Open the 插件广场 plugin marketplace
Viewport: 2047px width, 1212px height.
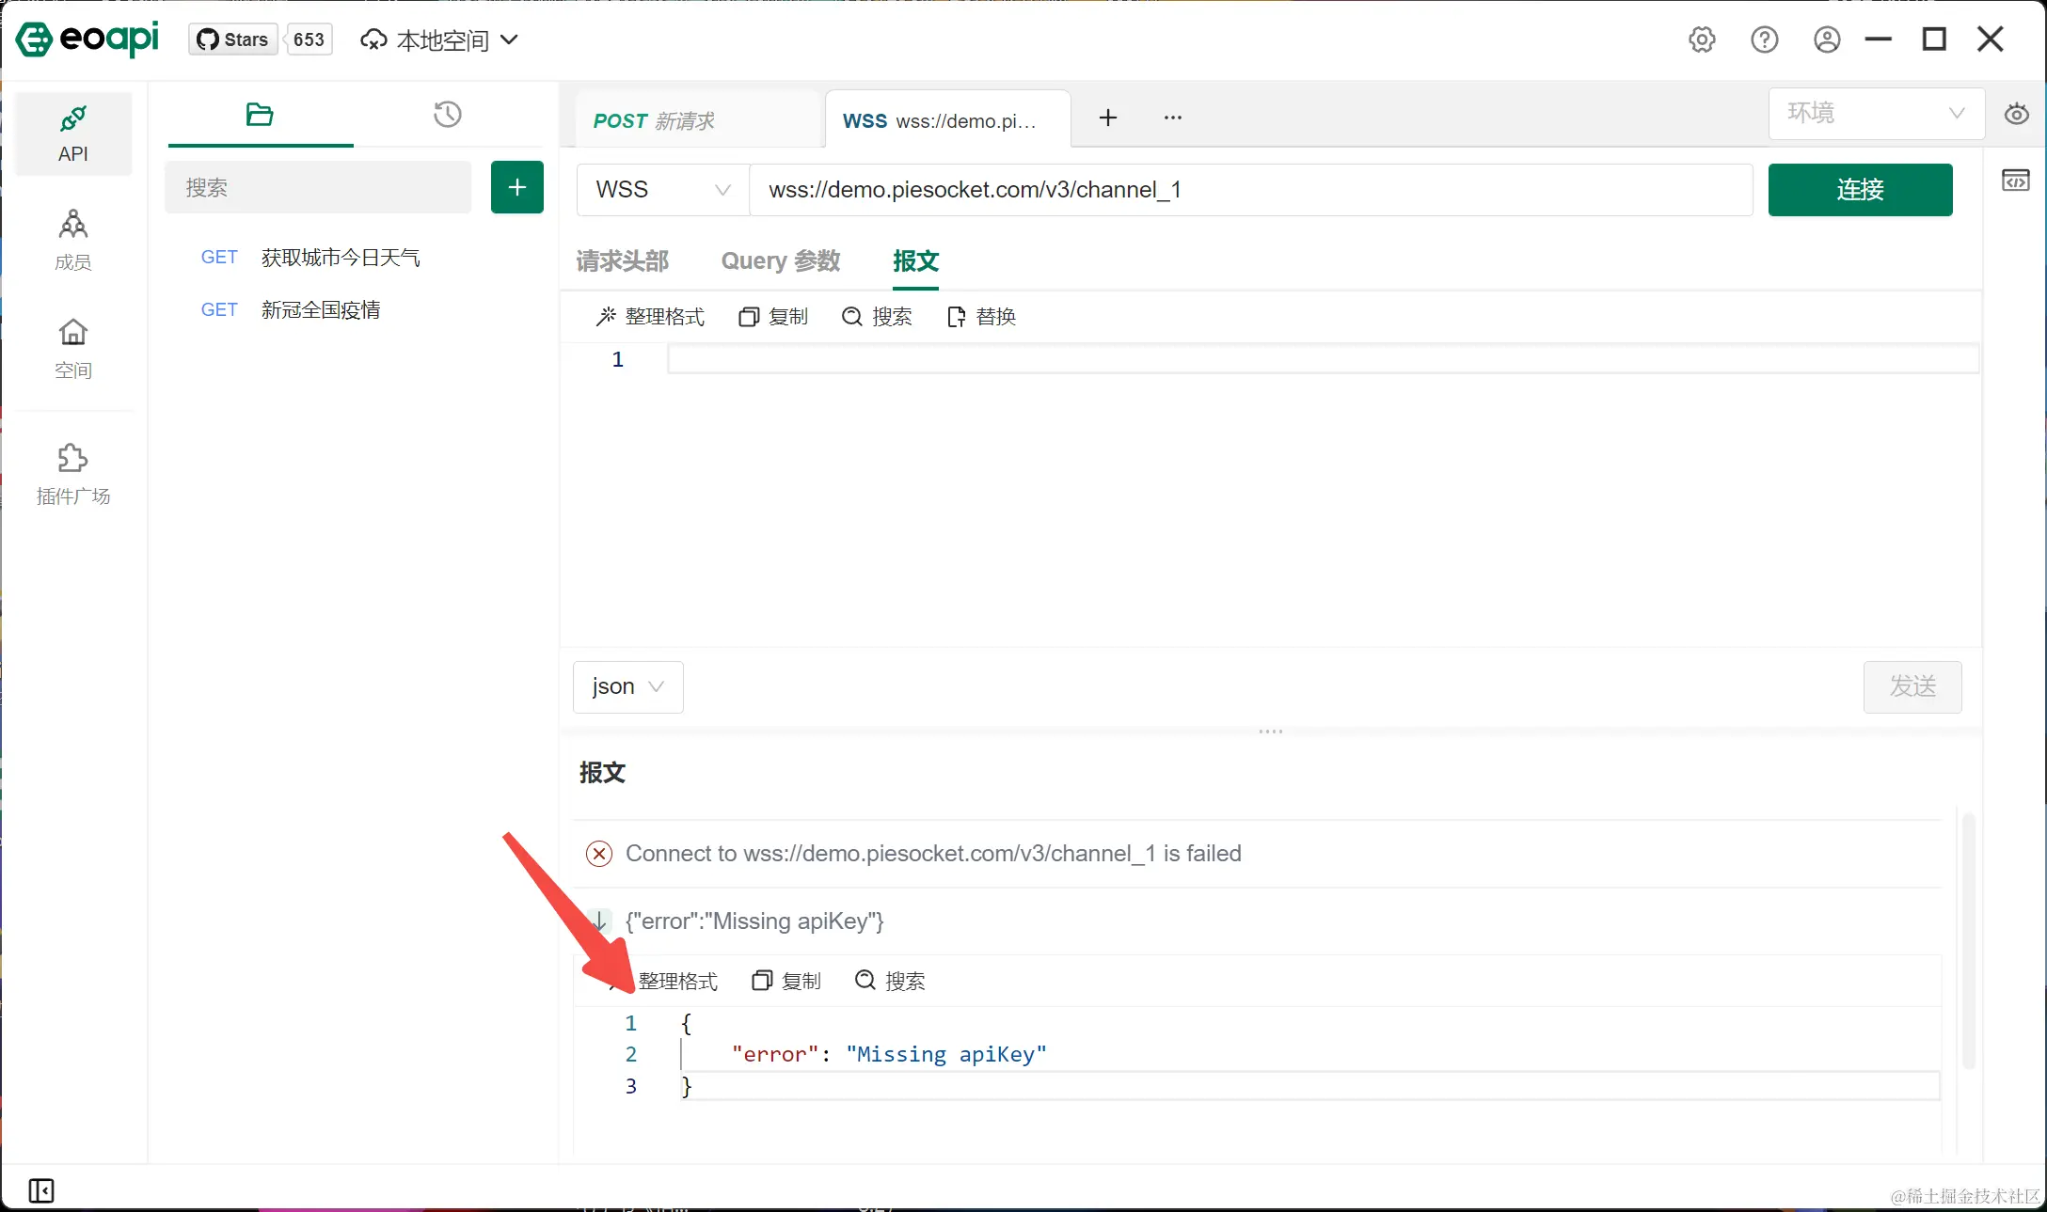pos(73,474)
